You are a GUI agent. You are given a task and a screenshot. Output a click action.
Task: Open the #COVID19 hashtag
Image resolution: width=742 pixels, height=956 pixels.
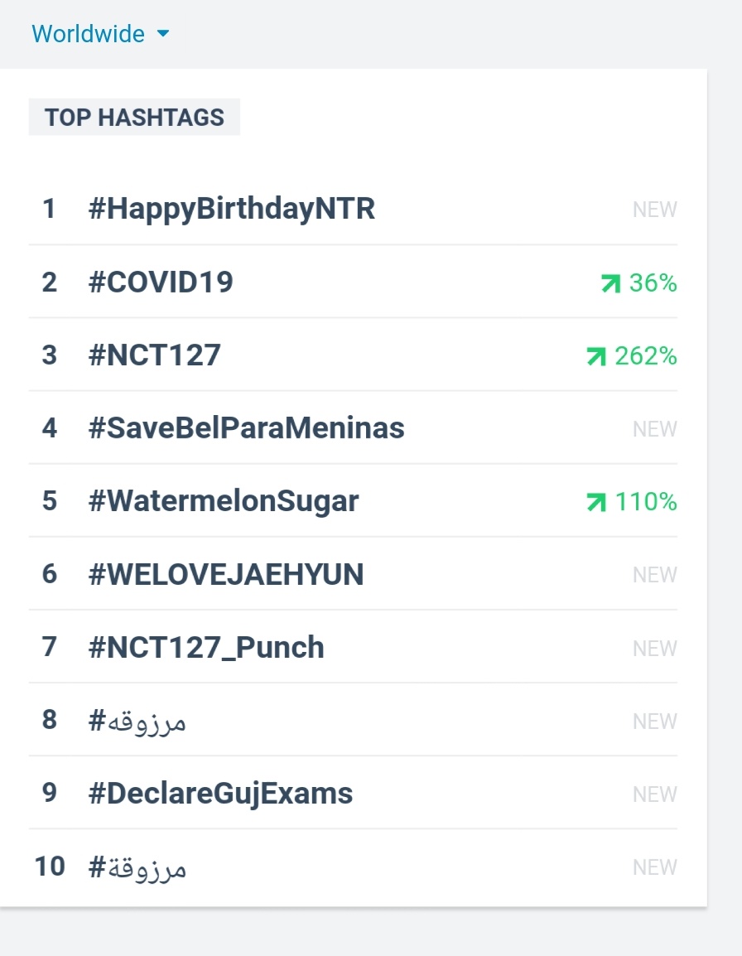pyautogui.click(x=161, y=282)
